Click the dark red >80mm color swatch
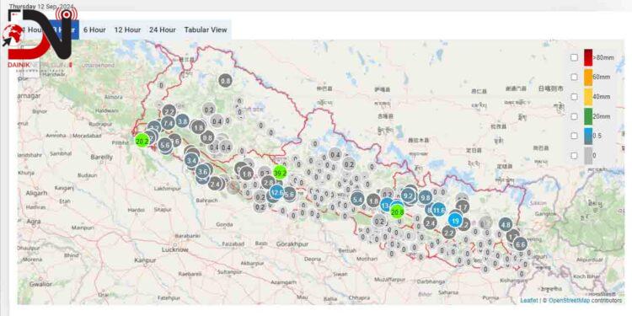Screen dimensions: 632x316 (588, 57)
